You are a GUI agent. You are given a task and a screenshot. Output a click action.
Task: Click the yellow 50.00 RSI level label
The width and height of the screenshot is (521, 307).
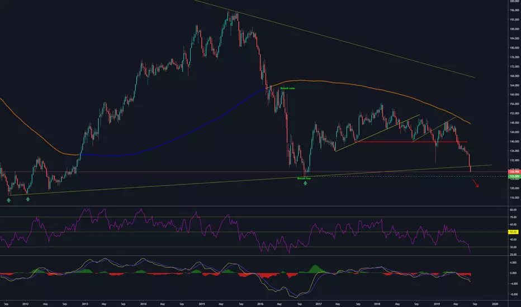click(x=513, y=232)
